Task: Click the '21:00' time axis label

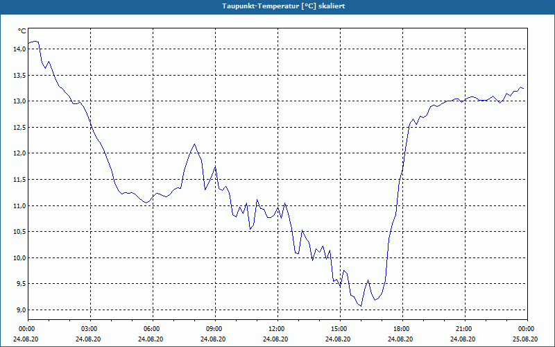Action: click(x=465, y=329)
